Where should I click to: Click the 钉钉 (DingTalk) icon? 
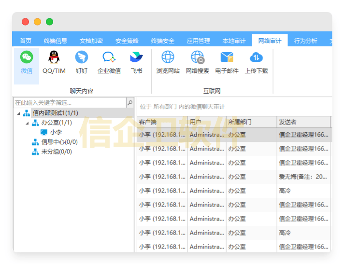point(81,63)
